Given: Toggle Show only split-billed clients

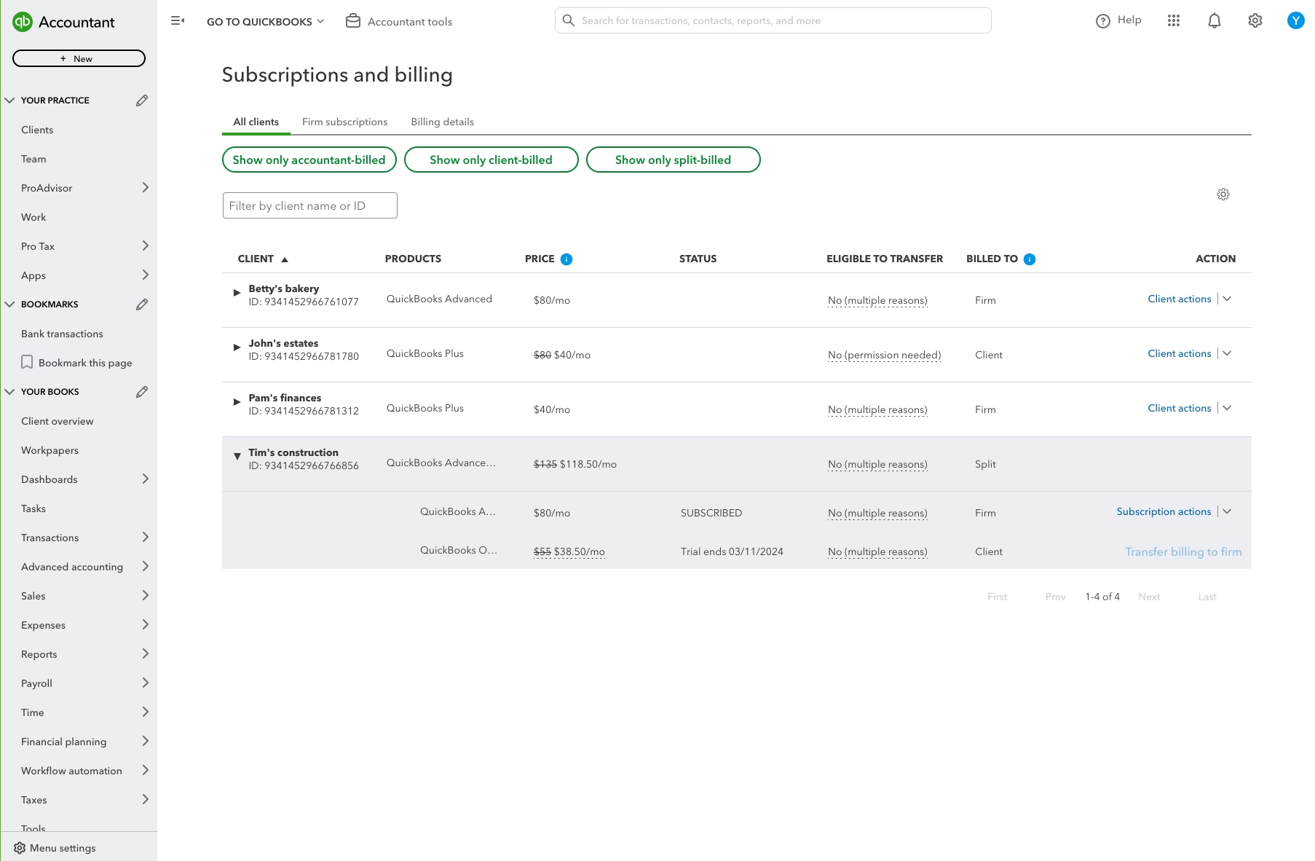Looking at the screenshot, I should (673, 160).
